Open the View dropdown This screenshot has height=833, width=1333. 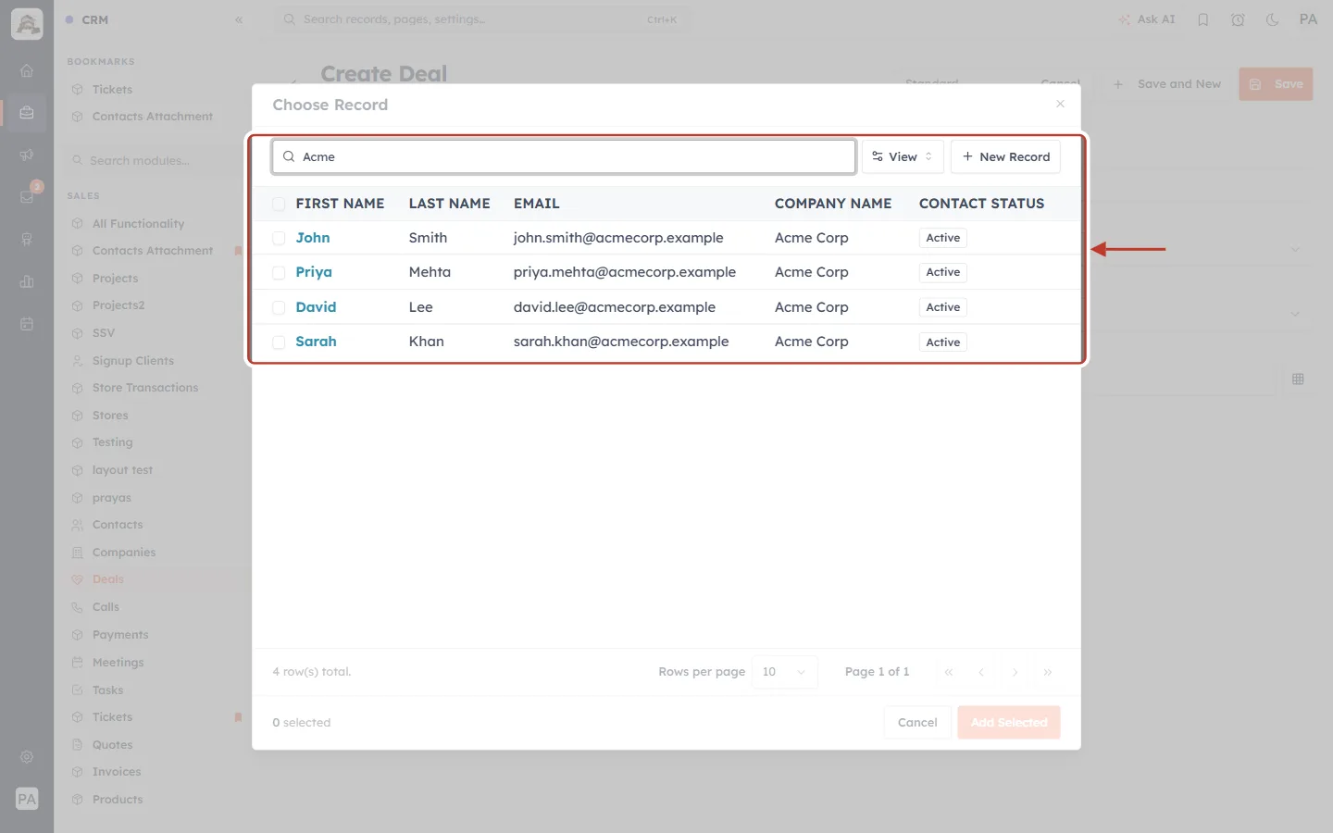903,156
